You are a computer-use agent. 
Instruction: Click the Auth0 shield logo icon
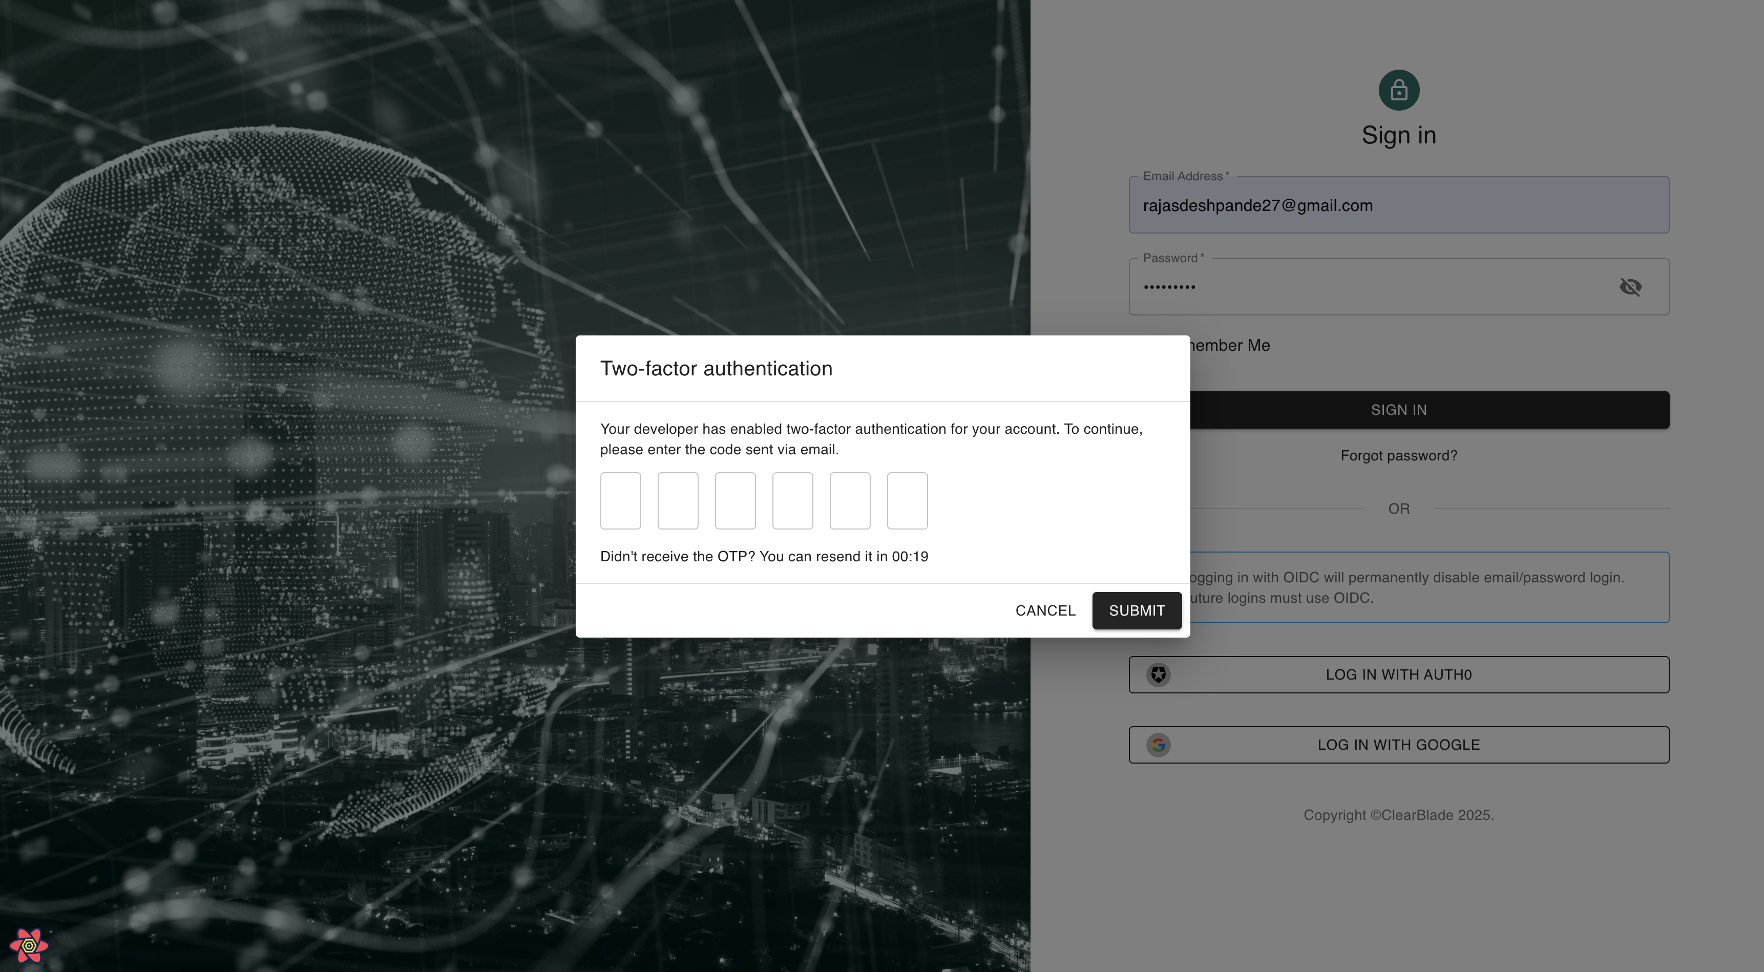point(1158,675)
